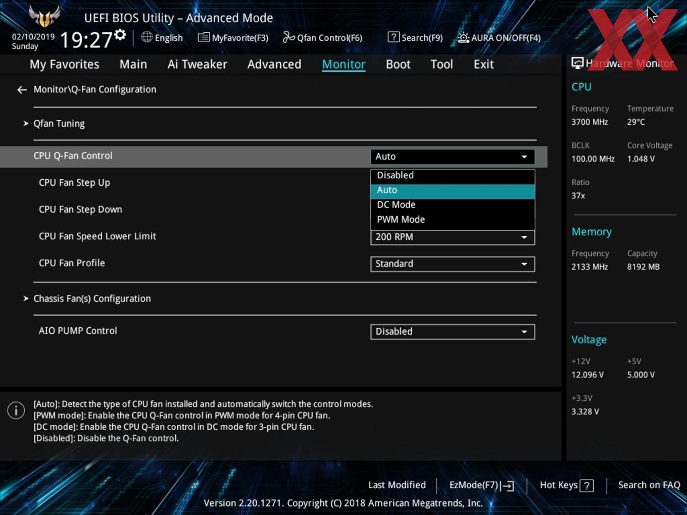
Task: Open Qfan Control(F6) utility
Action: [322, 37]
